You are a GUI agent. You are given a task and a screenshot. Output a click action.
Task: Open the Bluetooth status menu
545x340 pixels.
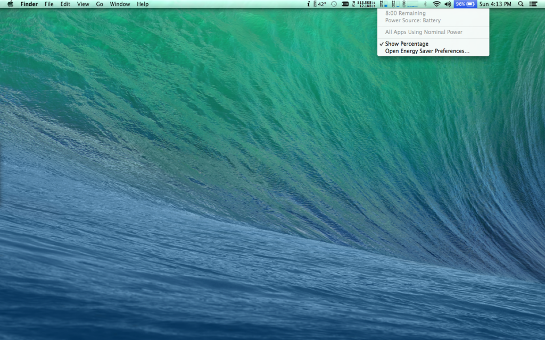click(425, 4)
